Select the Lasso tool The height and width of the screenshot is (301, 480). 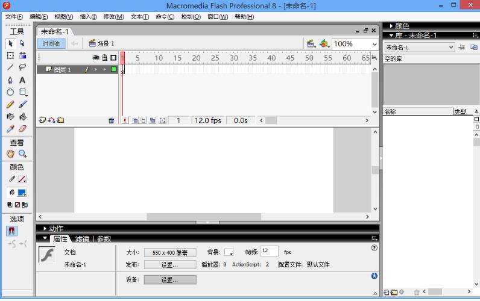(22, 67)
